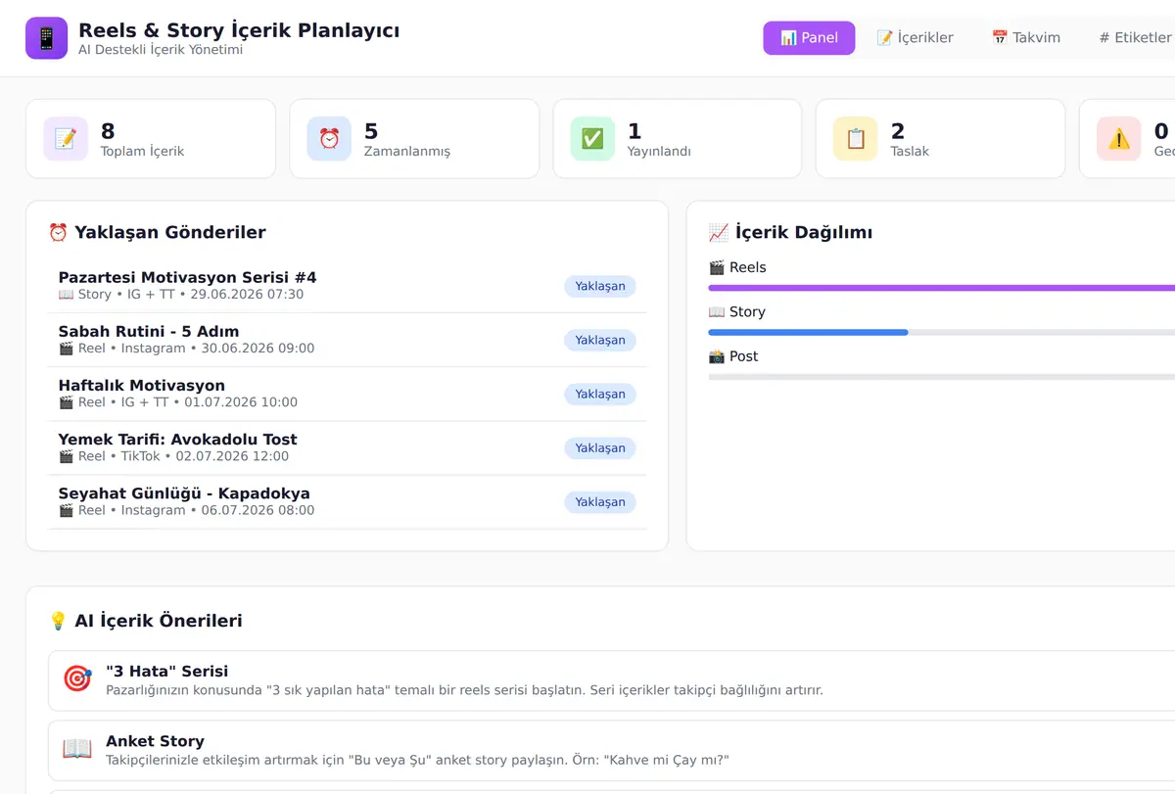Open the Takvim tab
The width and height of the screenshot is (1175, 794).
[1026, 38]
